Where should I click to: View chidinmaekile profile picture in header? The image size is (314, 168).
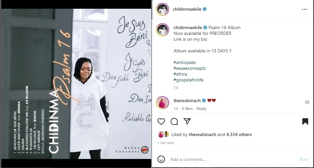[163, 9]
